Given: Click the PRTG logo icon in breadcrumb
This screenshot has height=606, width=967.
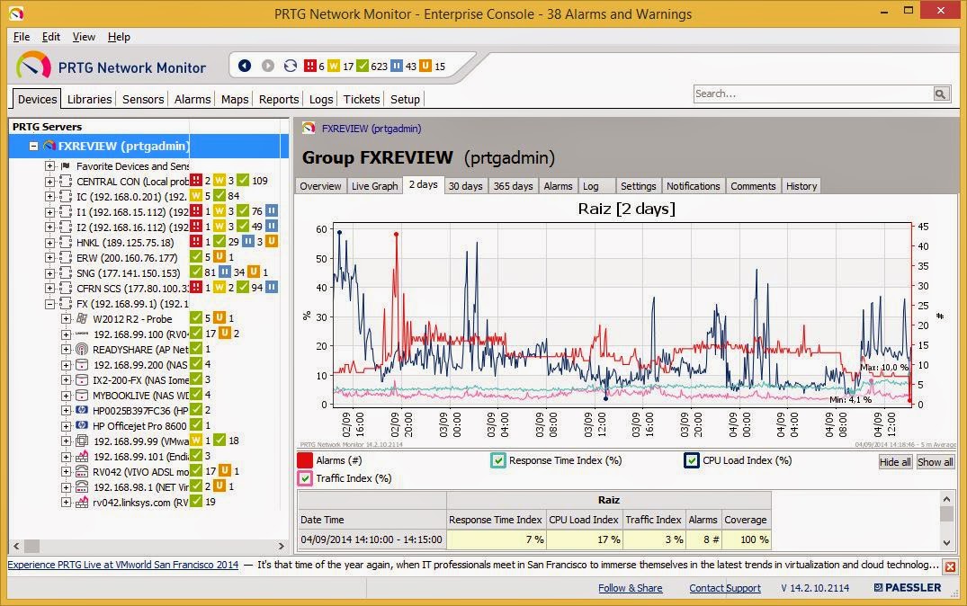Looking at the screenshot, I should 309,129.
